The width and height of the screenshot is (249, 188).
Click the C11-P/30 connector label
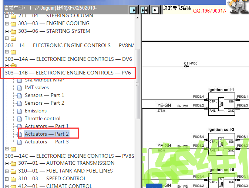191,63
